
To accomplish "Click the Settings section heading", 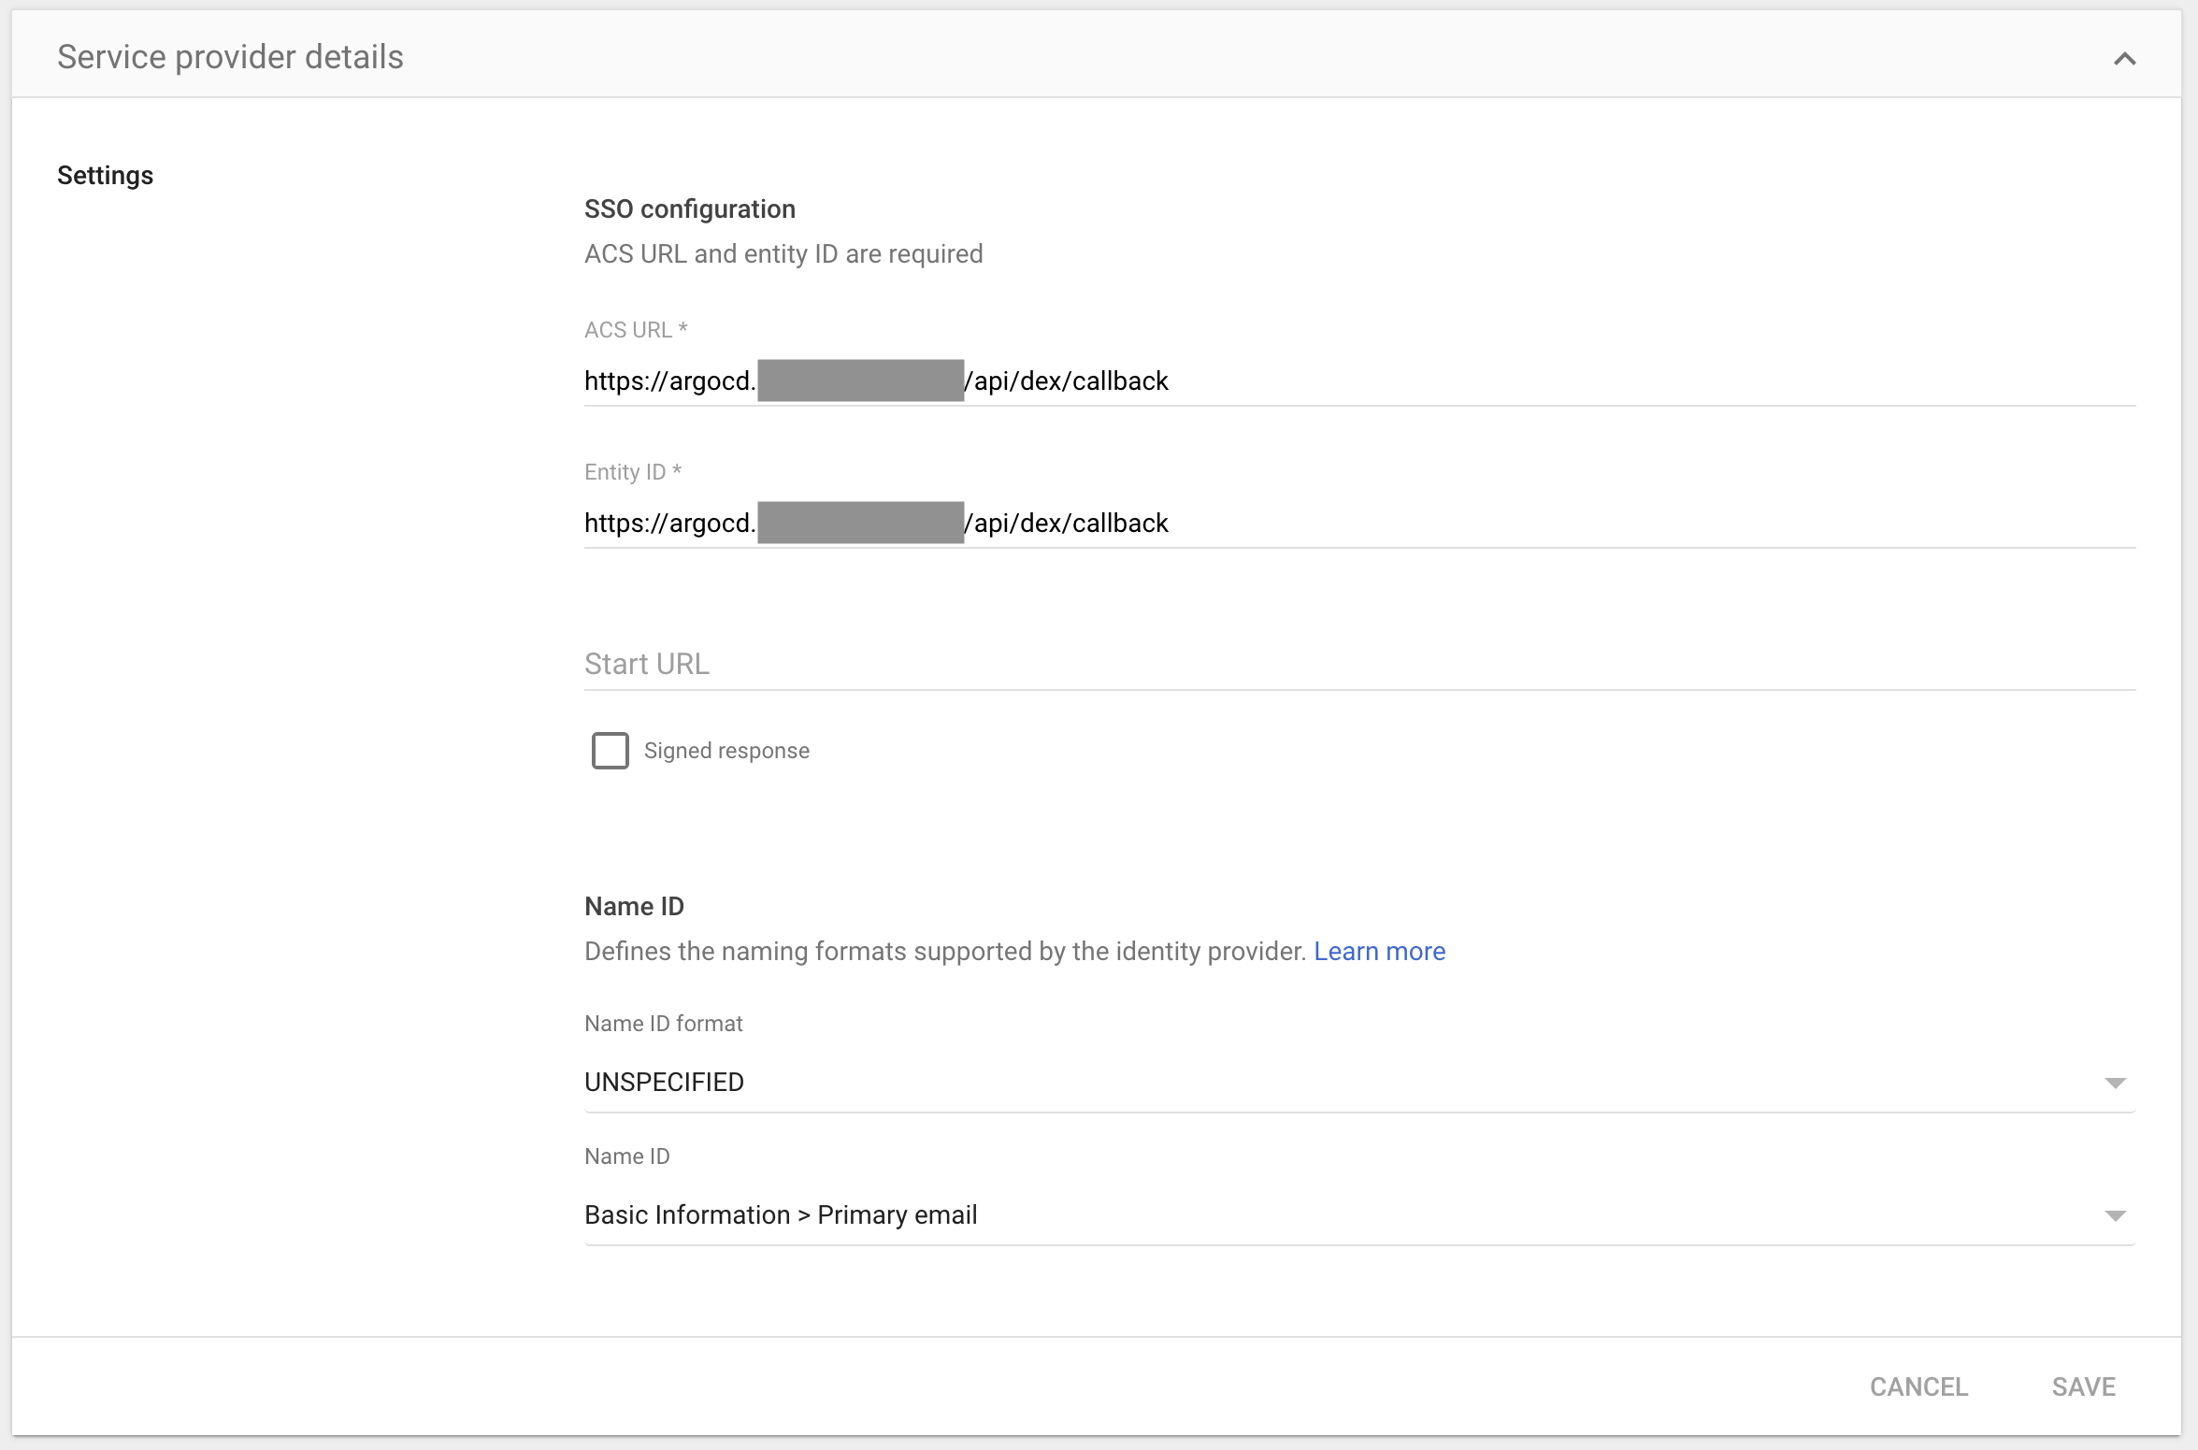I will coord(105,176).
